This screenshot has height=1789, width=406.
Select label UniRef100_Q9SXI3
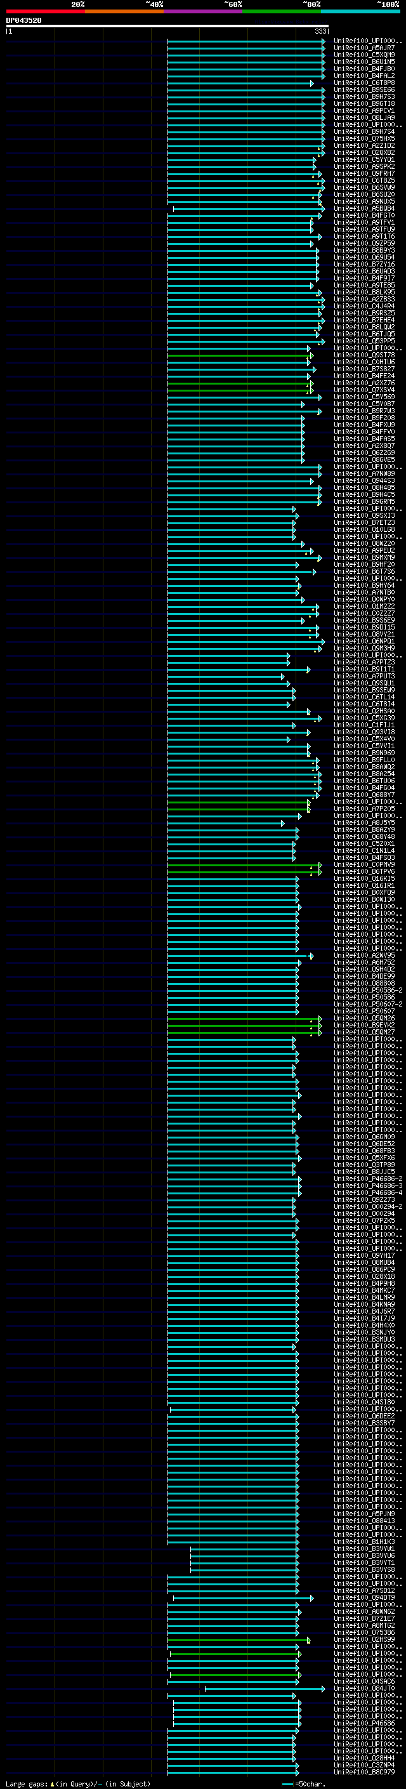tap(364, 516)
